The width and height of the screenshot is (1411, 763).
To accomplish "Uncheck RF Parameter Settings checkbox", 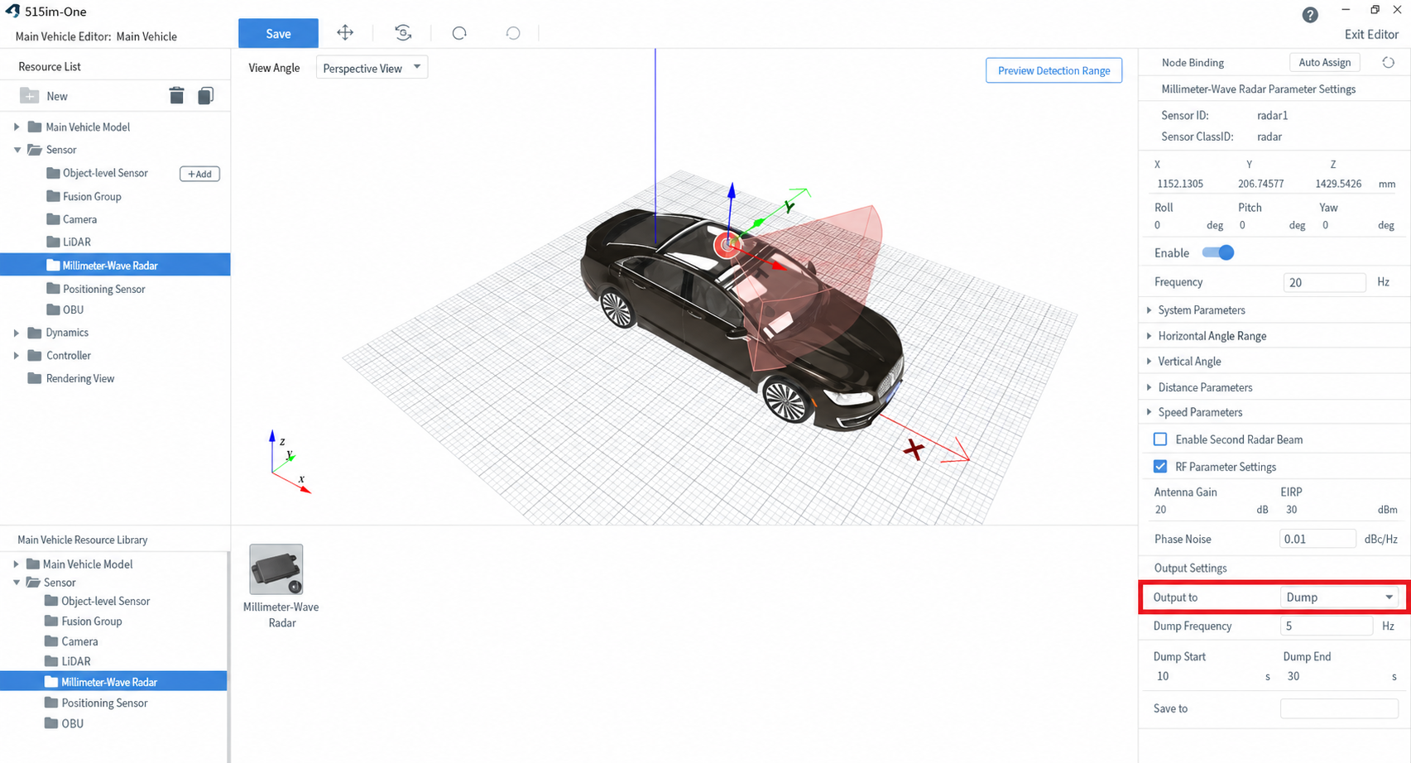I will tap(1160, 467).
